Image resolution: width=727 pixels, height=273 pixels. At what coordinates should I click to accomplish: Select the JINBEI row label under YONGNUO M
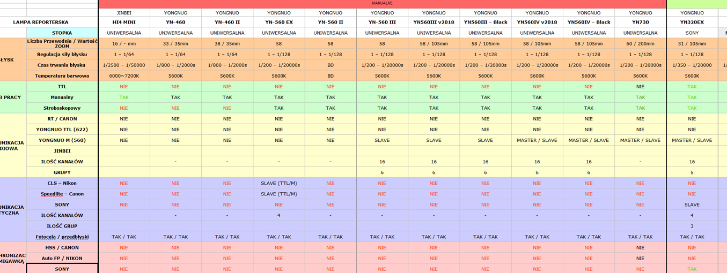click(x=62, y=151)
